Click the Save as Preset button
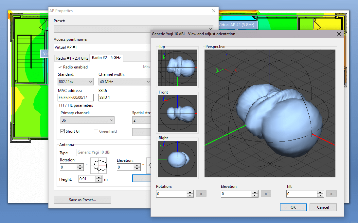Image resolution: width=358 pixels, height=223 pixels. click(82, 200)
